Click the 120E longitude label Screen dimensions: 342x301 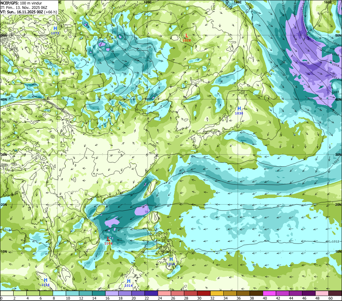(148, 2)
